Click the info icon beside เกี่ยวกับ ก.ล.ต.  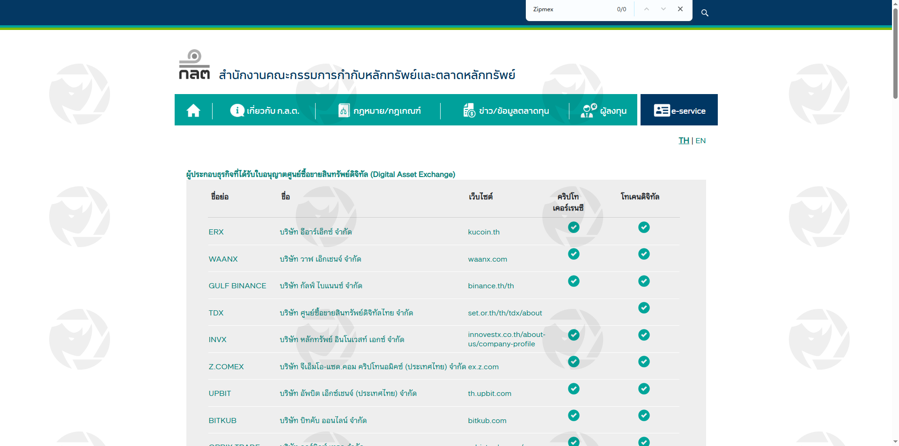pos(237,110)
